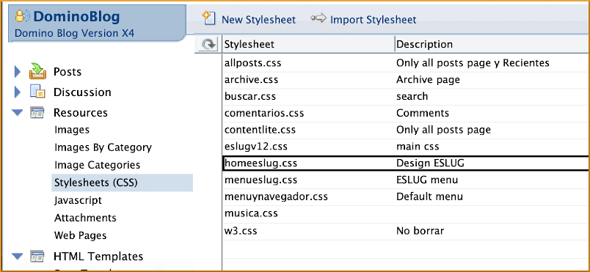
Task: Select musica.css stylesheet
Action: [251, 213]
